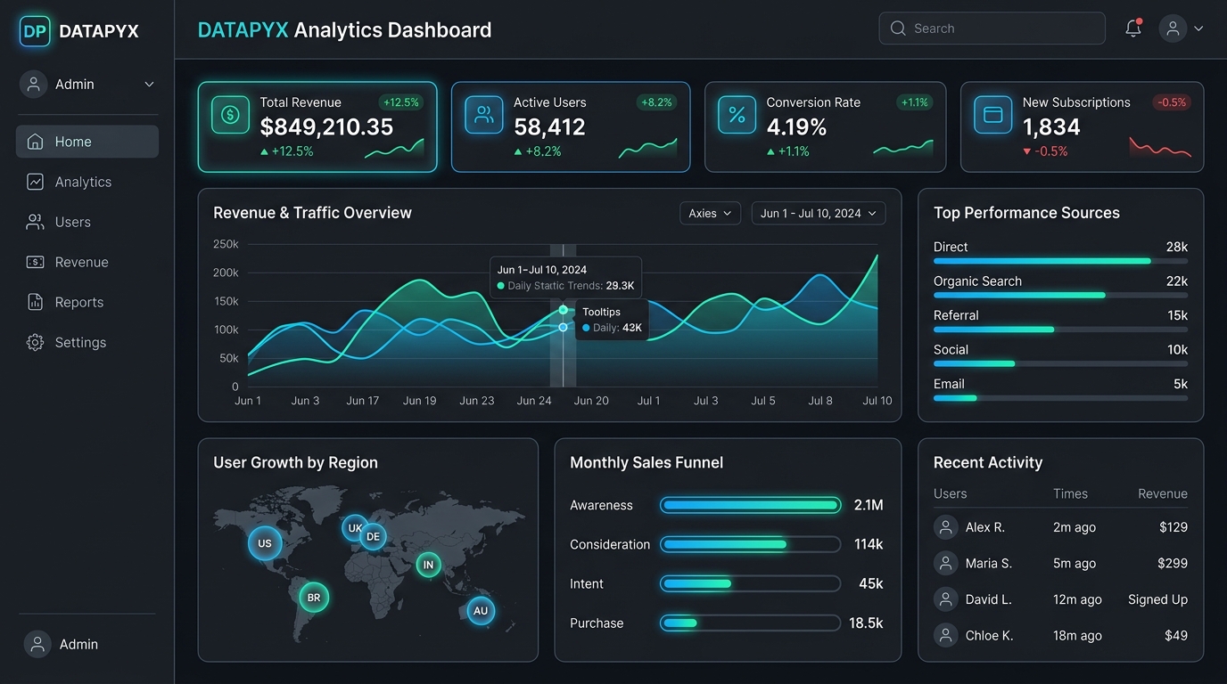Click the magnifier icon in the search box
The height and width of the screenshot is (684, 1227).
tap(898, 28)
